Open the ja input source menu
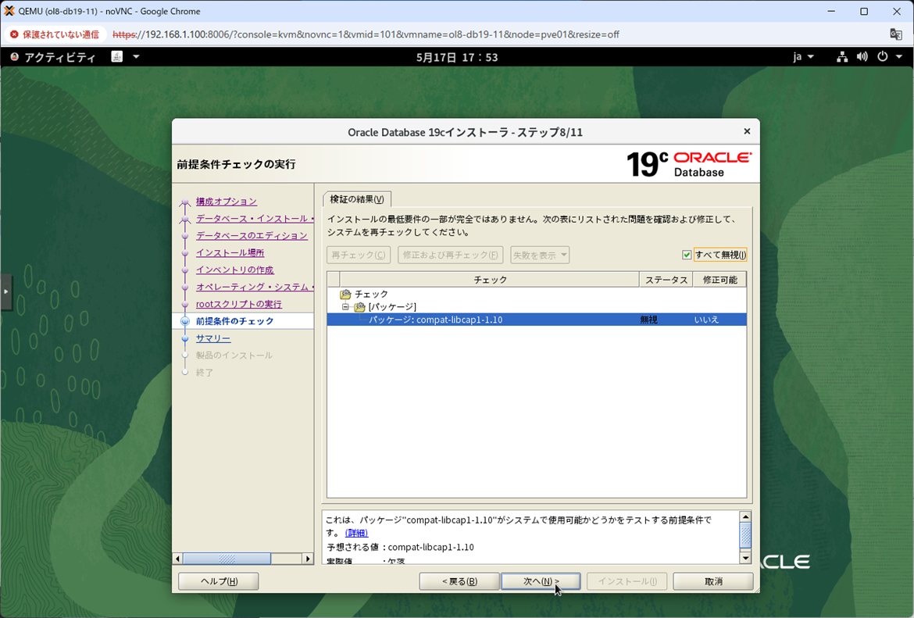 [803, 56]
